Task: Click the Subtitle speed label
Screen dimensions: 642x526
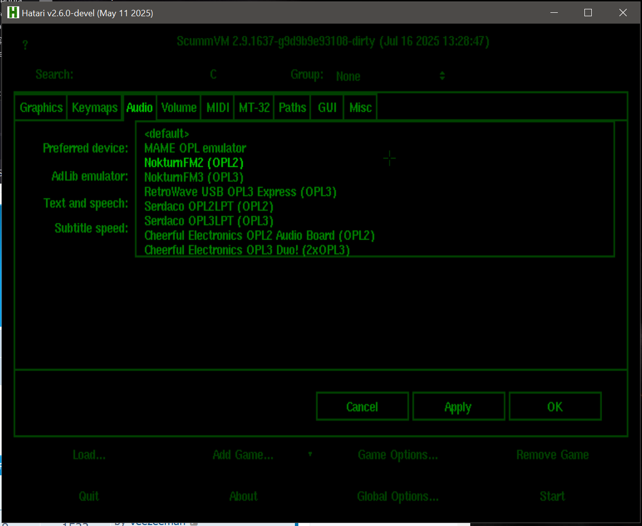Action: tap(91, 228)
